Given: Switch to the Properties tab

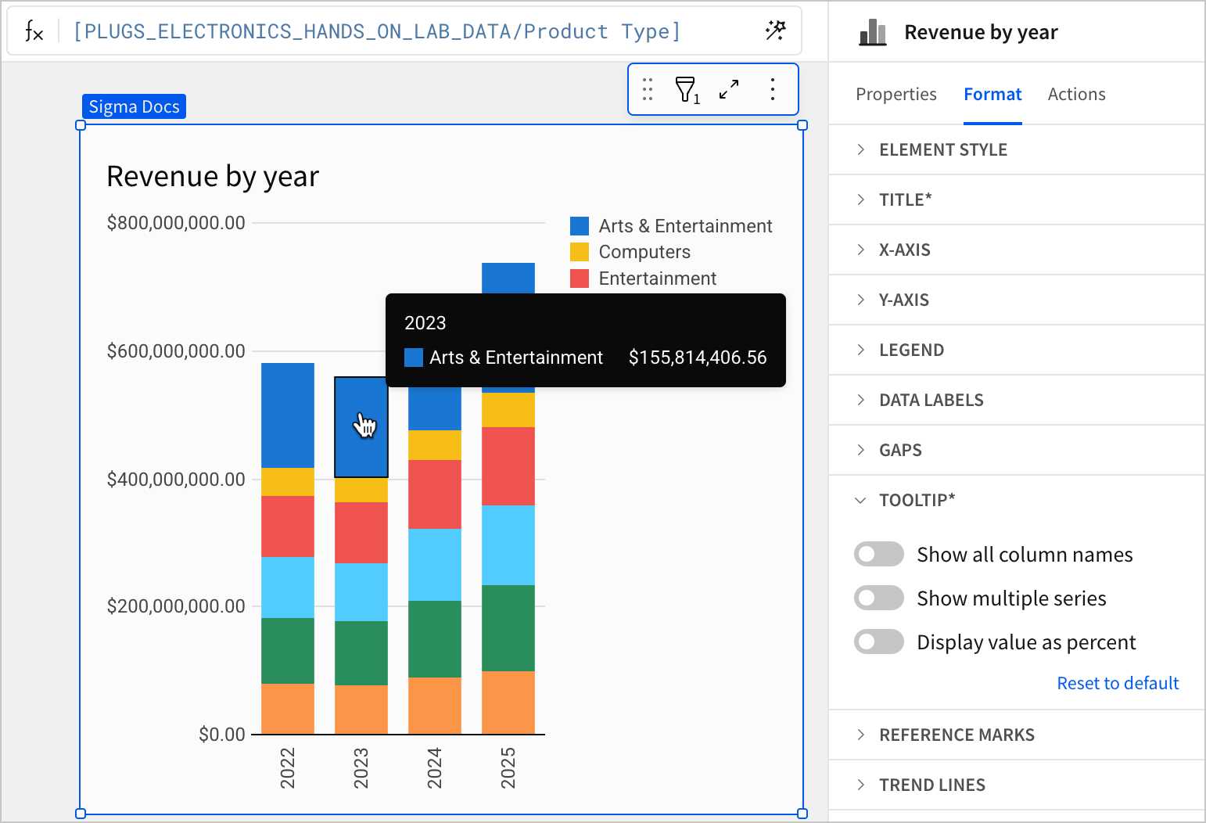Looking at the screenshot, I should point(896,94).
